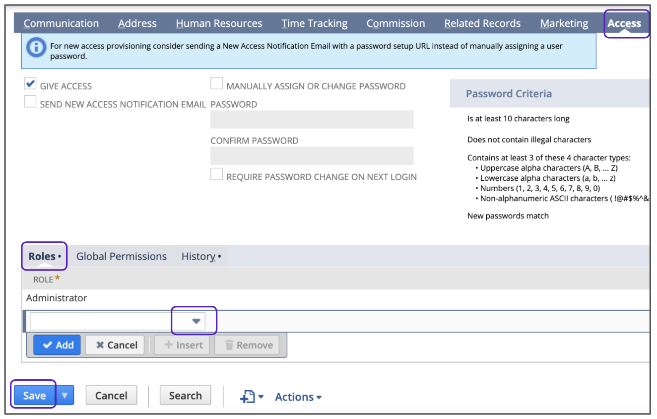
Task: Open the Role dropdown arrow
Action: (196, 321)
